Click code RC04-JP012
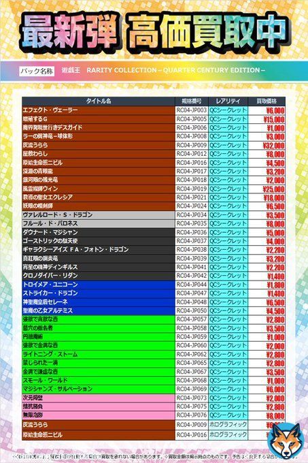Image resolution: width=308 pixels, height=463 pixels. point(192,154)
